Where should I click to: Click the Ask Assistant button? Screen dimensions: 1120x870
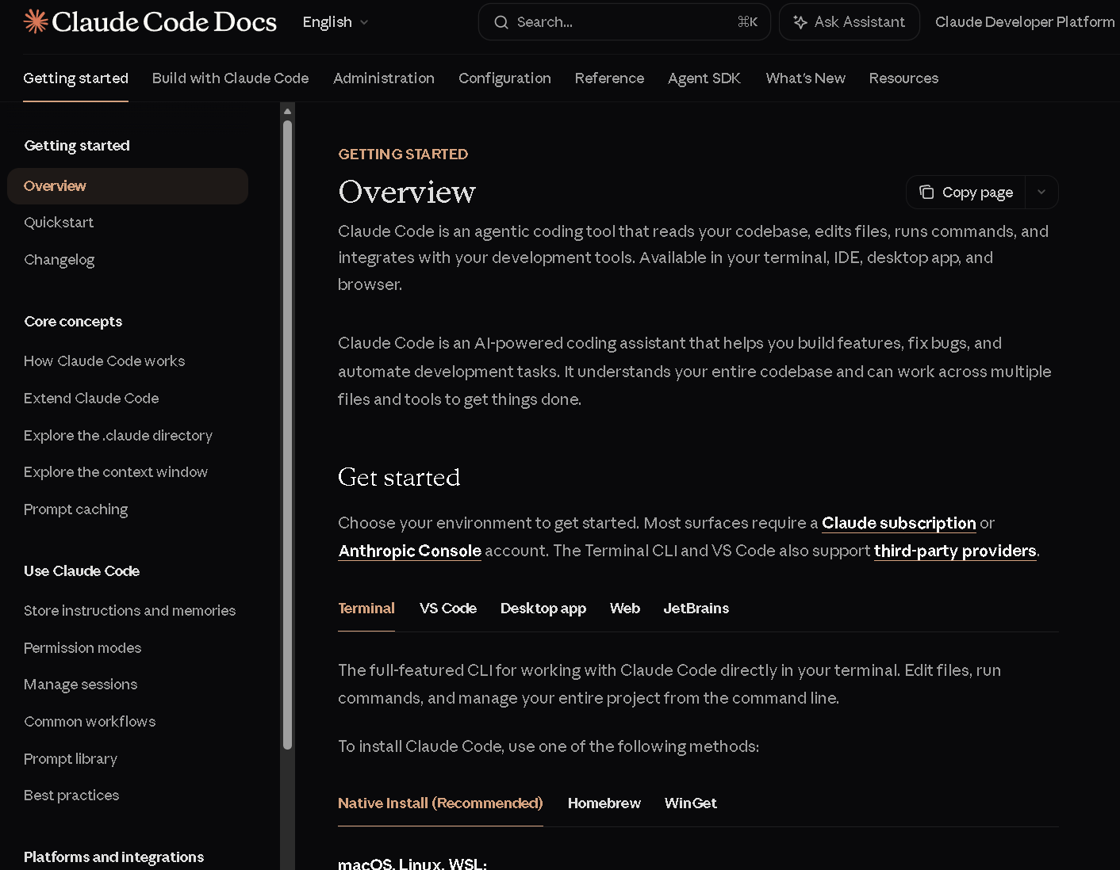(x=850, y=22)
